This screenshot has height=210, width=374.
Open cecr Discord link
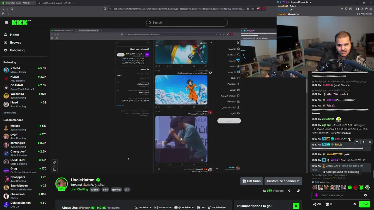point(201,207)
